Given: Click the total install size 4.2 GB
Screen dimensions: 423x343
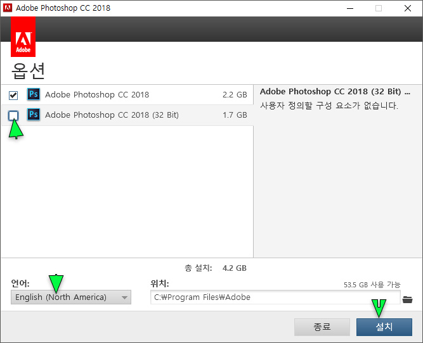Looking at the screenshot, I should [235, 268].
